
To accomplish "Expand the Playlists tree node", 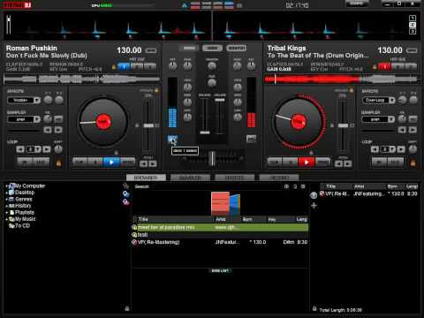I will pos(7,213).
